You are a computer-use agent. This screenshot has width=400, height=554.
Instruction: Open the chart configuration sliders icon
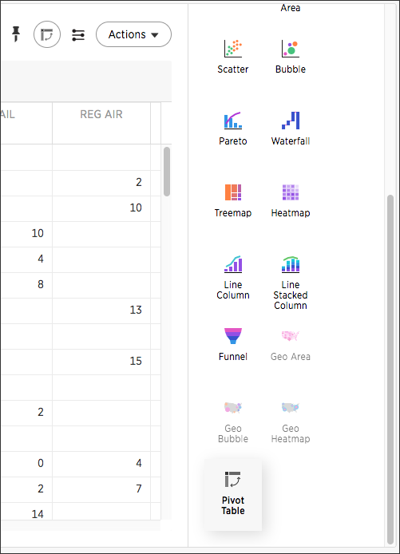pyautogui.click(x=78, y=34)
